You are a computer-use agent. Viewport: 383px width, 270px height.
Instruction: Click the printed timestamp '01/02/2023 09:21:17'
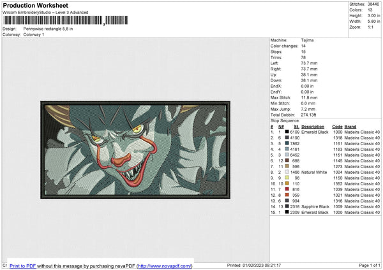[262, 265]
